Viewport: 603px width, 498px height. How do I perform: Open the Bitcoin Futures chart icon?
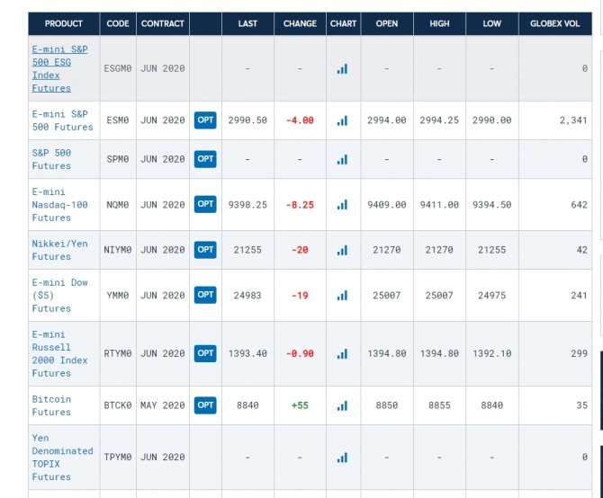[342, 405]
